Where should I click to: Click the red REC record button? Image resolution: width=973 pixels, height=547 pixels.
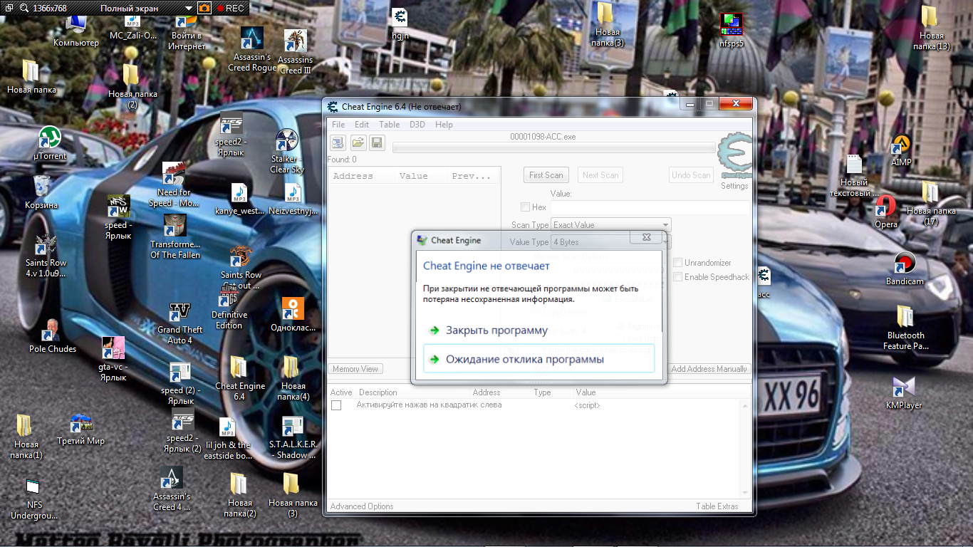(231, 8)
